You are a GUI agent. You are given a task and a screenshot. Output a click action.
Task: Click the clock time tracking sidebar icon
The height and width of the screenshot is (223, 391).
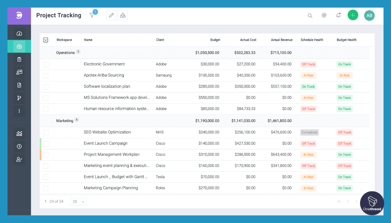(19, 146)
